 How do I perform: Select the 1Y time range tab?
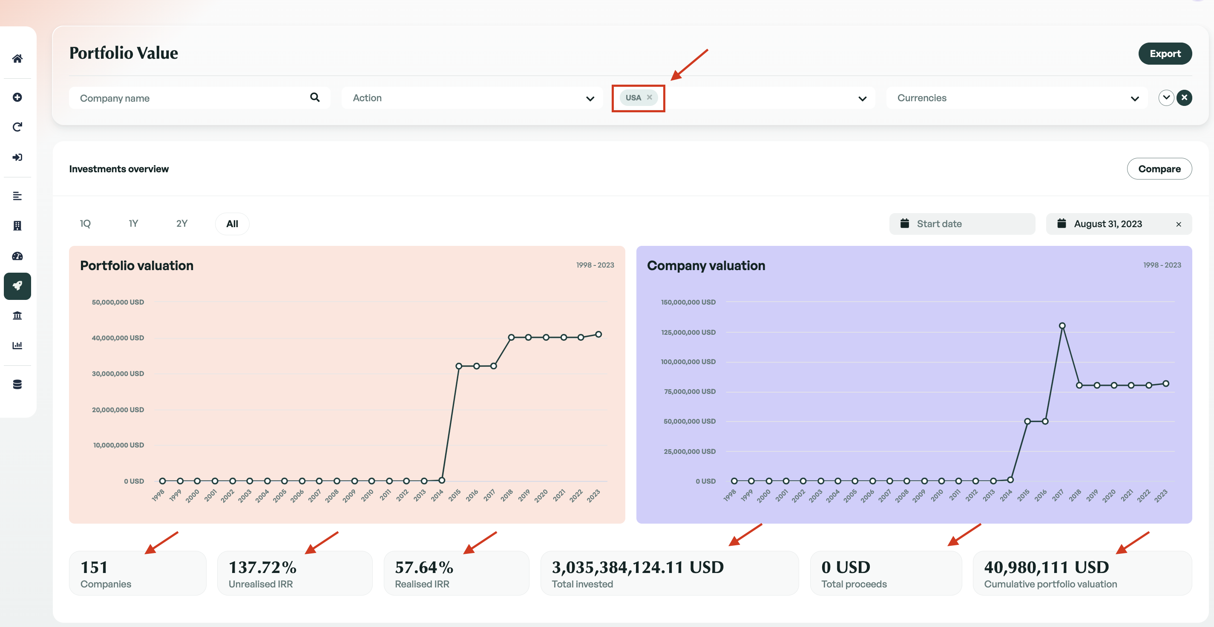pos(133,224)
